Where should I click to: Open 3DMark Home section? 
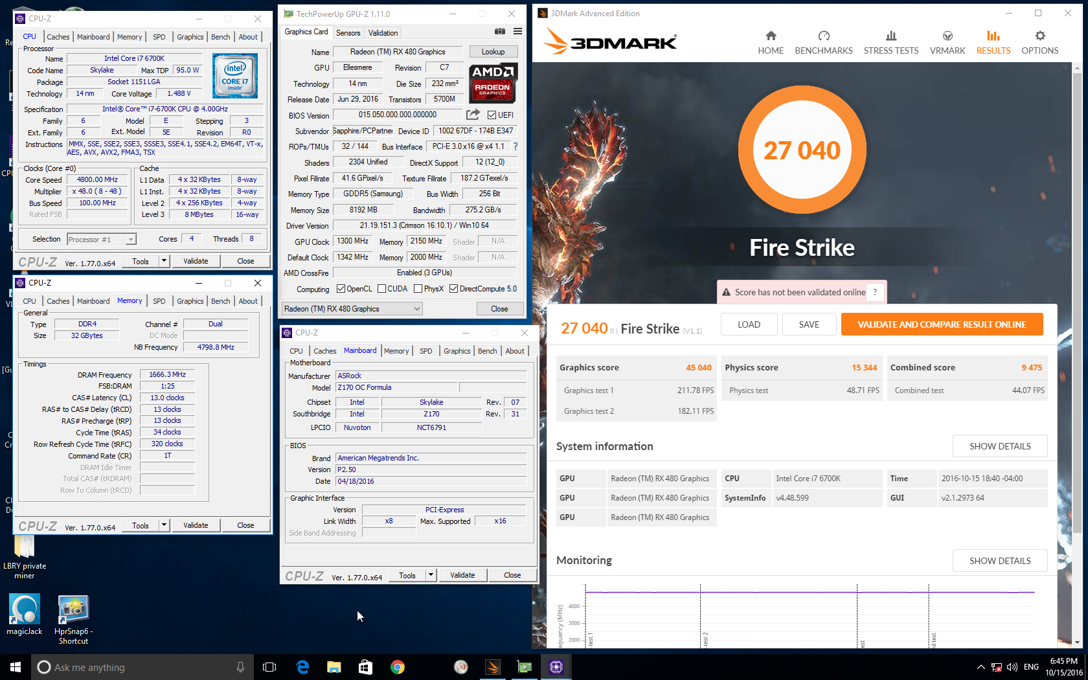click(x=771, y=43)
